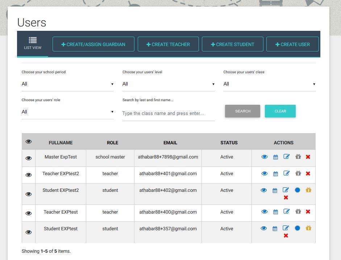The image size is (341, 260).
Task: Click the Create User button
Action: point(292,44)
